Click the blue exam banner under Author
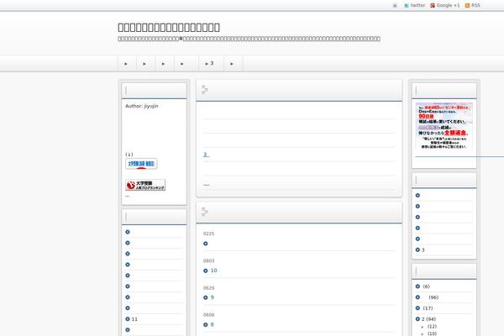Image resolution: width=504 pixels, height=336 pixels. pos(141,164)
